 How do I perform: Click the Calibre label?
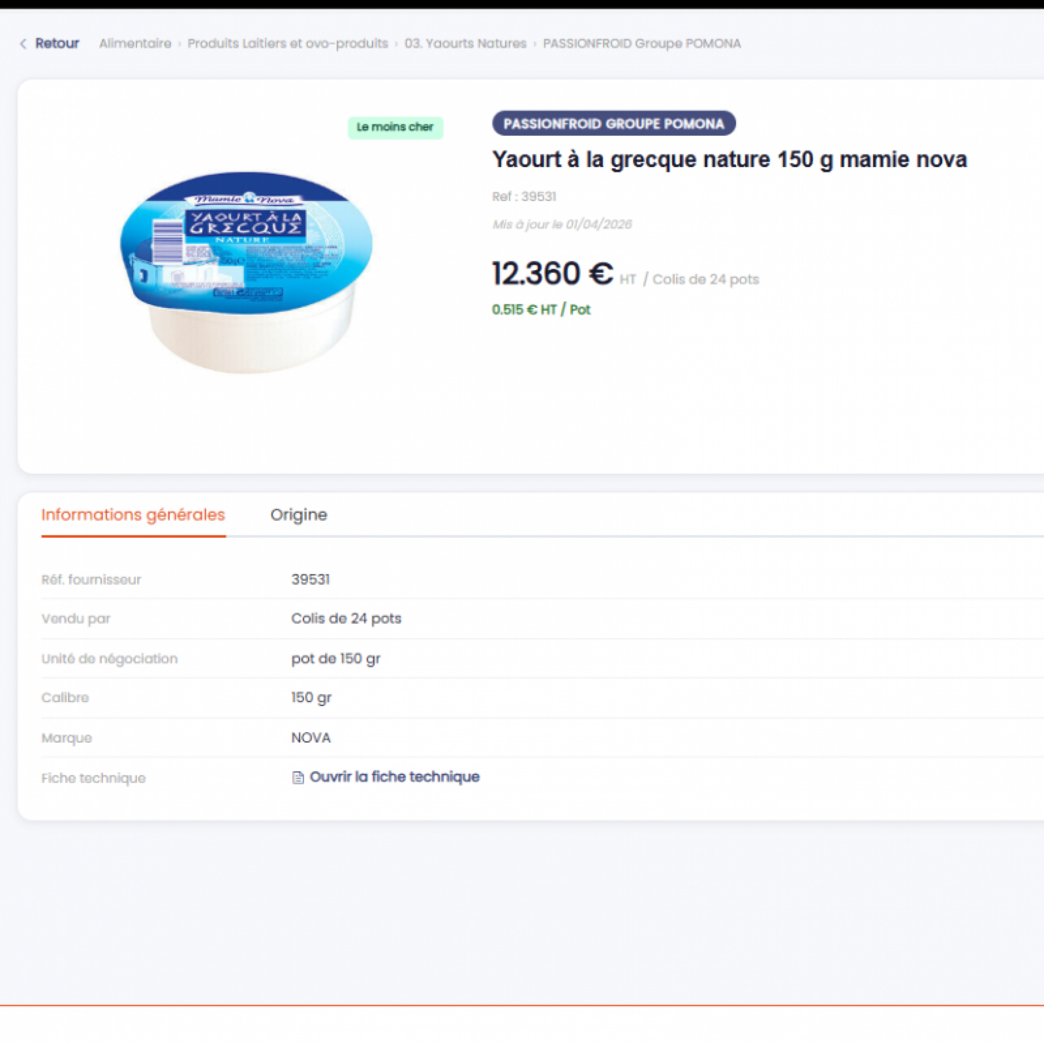click(65, 698)
